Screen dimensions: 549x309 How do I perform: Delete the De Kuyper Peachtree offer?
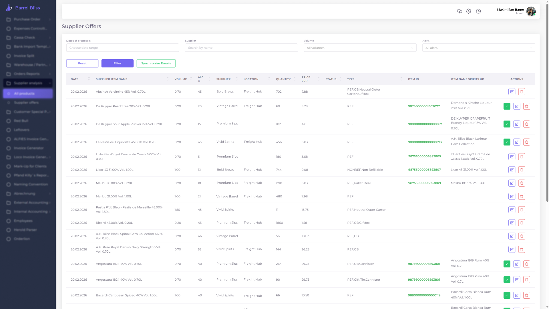(x=527, y=106)
